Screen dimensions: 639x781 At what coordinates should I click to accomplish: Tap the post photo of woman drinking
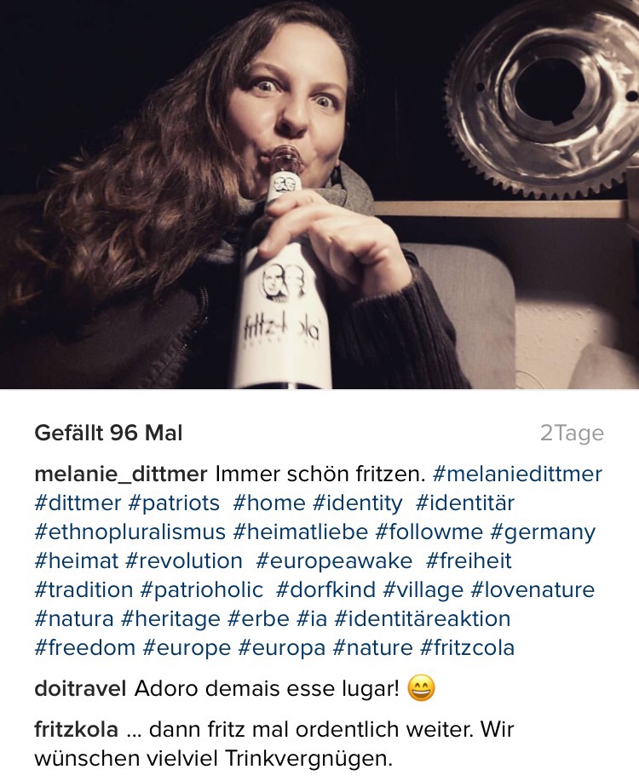319,194
